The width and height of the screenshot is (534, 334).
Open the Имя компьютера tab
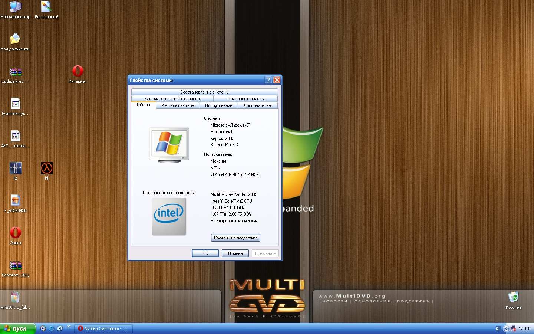[x=177, y=105]
